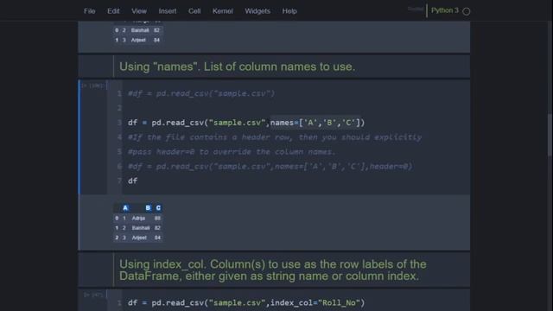The height and width of the screenshot is (311, 553).
Task: Click the vertical scrollbar on the right
Action: click(550, 135)
